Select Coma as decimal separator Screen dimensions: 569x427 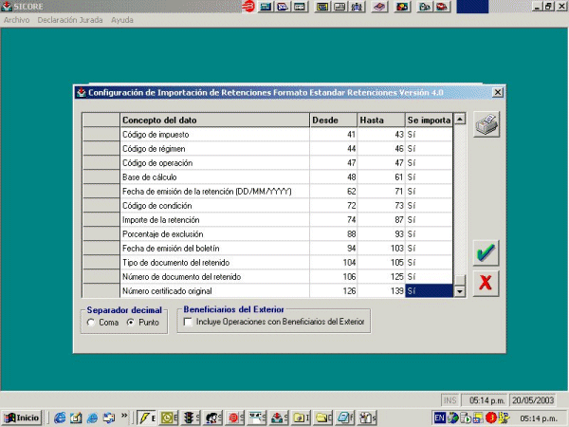click(x=91, y=323)
